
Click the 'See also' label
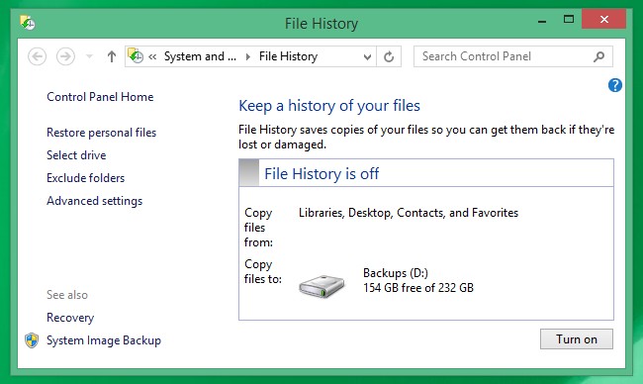coord(67,295)
